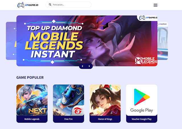The width and height of the screenshot is (182, 129).
Task: Click the UPGAME.ID controller logo in header
Action: (x=28, y=5)
